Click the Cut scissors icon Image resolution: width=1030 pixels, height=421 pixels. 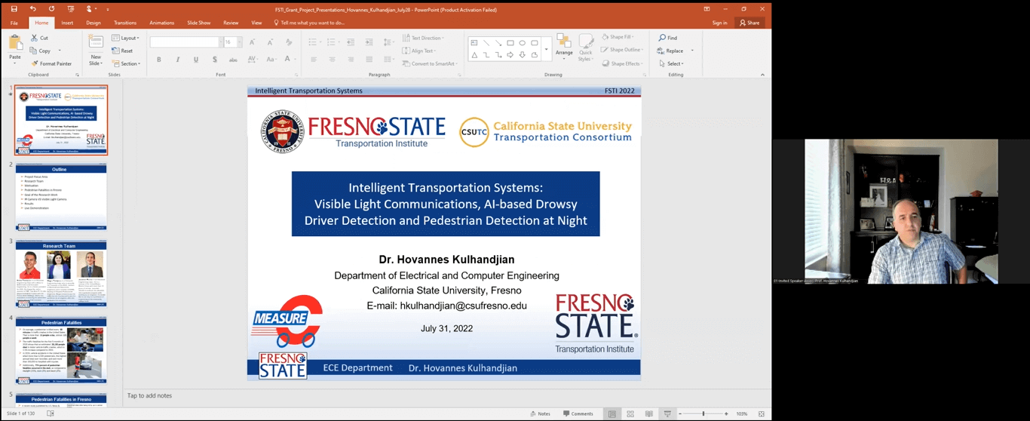pyautogui.click(x=35, y=38)
